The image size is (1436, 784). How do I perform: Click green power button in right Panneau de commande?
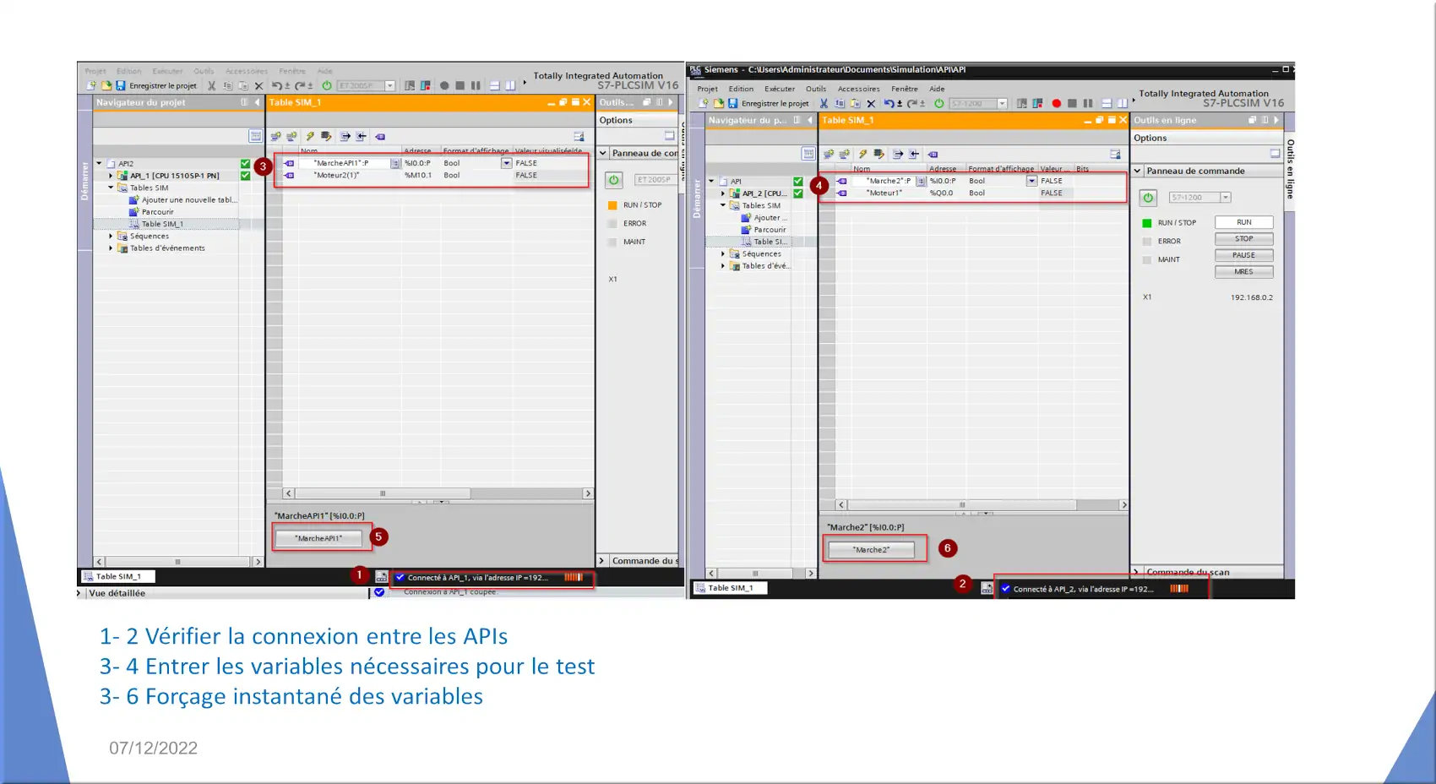point(1148,198)
